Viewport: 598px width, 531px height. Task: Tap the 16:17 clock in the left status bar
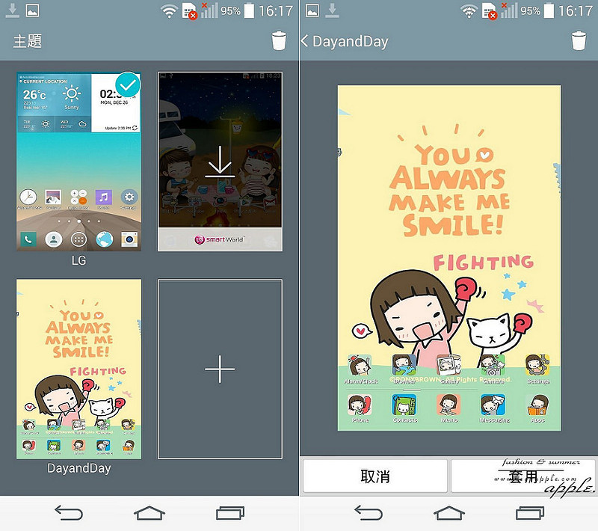(276, 10)
